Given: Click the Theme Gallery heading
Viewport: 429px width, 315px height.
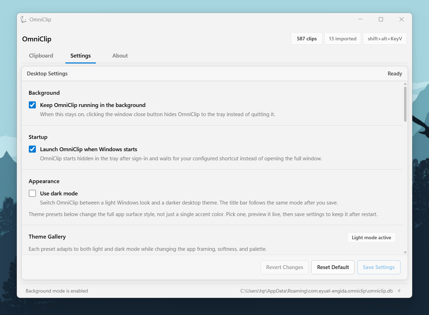Looking at the screenshot, I should click(x=47, y=237).
